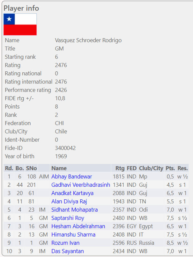The height and width of the screenshot is (257, 193).
Task: Open Himanshu Sharma player link
Action: (73, 234)
